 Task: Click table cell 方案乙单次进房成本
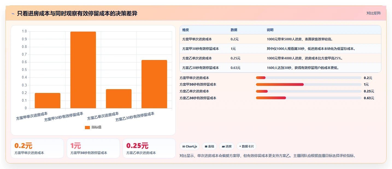197,58
